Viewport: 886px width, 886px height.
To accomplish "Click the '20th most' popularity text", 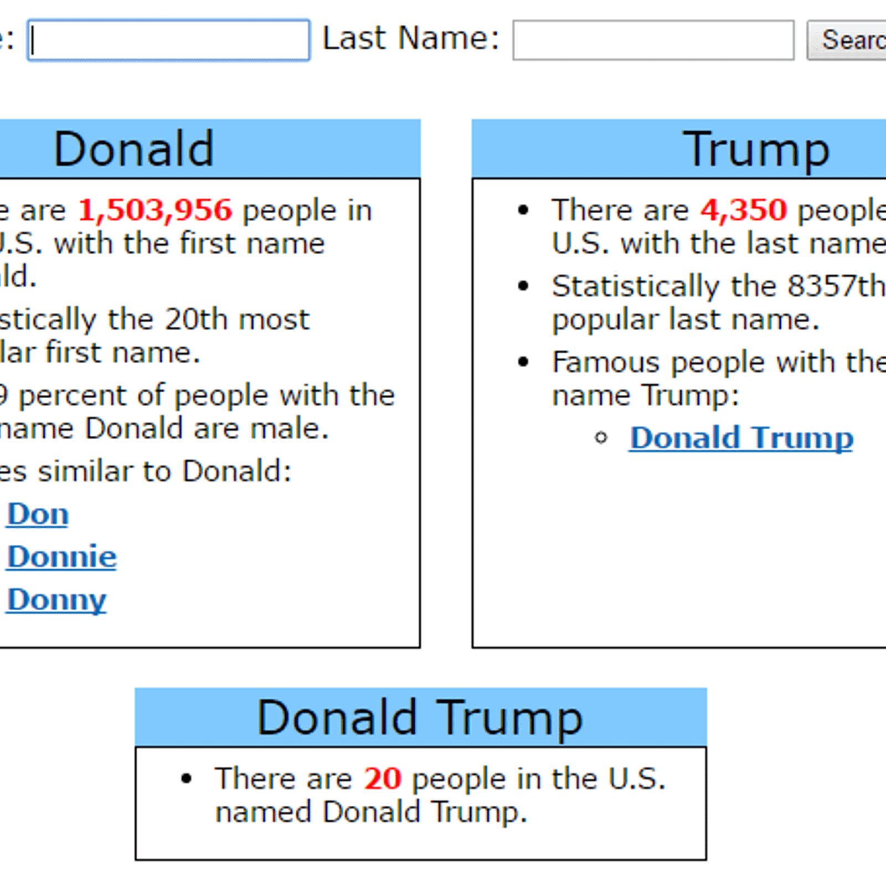I will 238,320.
